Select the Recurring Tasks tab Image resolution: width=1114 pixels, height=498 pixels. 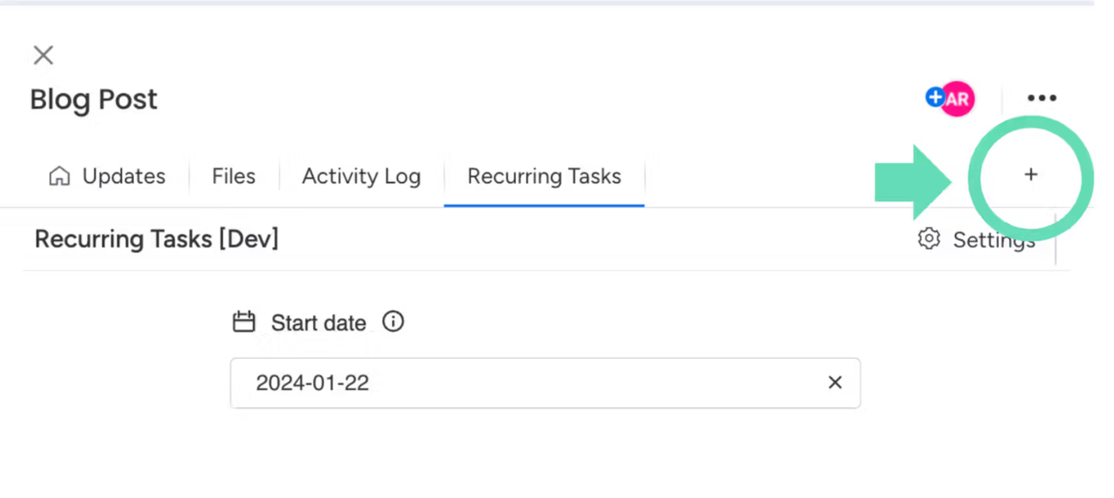pos(543,176)
